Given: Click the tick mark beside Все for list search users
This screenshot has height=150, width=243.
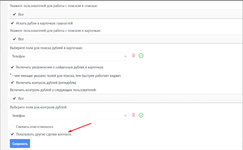Looking at the screenshot, I should [14, 15].
